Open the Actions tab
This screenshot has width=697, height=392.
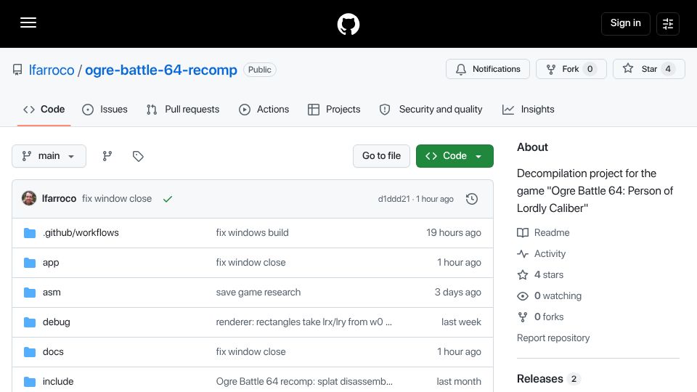point(264,110)
